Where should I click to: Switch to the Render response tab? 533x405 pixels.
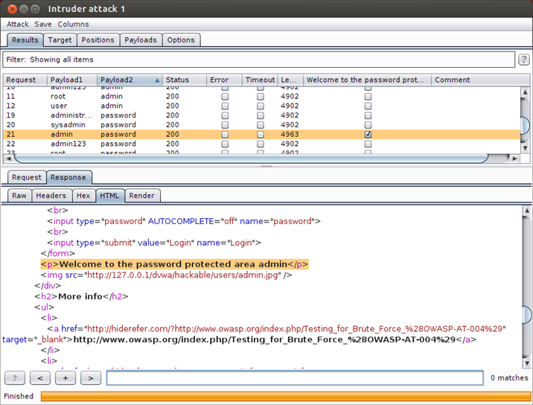pos(141,196)
